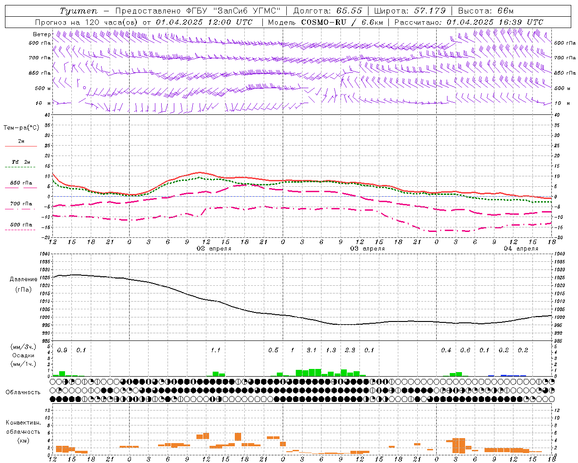The image size is (578, 463).
Task: Click the "Облачность" cloudiness label
Action: point(23,392)
